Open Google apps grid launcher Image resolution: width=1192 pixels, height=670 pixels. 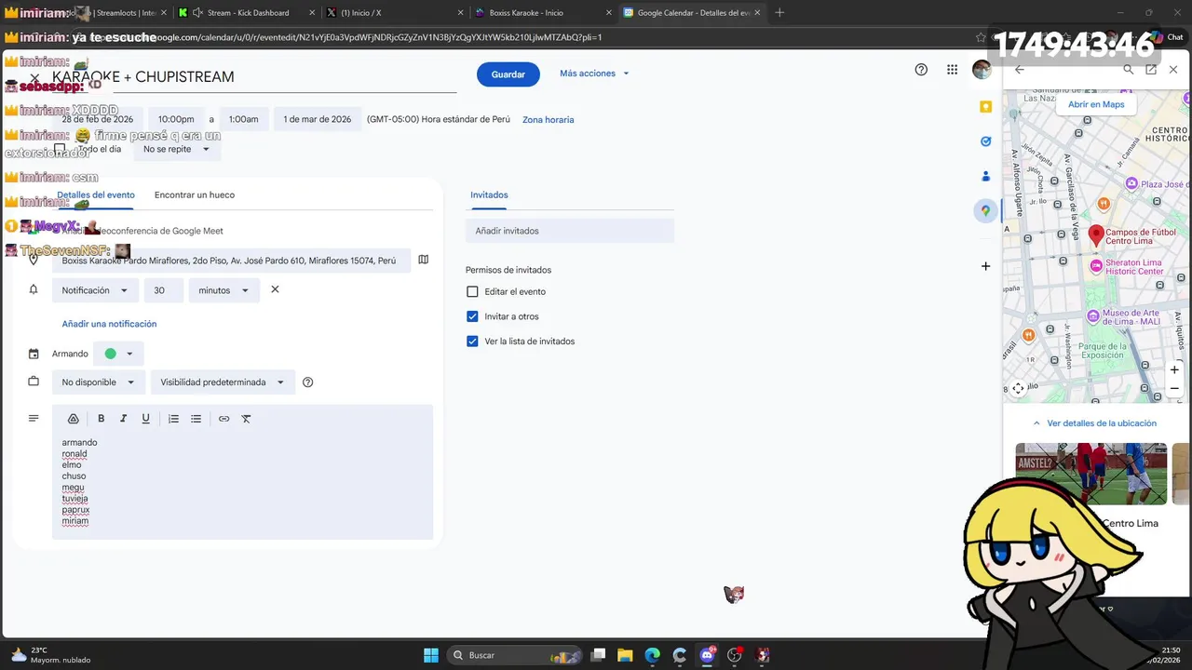pyautogui.click(x=952, y=70)
